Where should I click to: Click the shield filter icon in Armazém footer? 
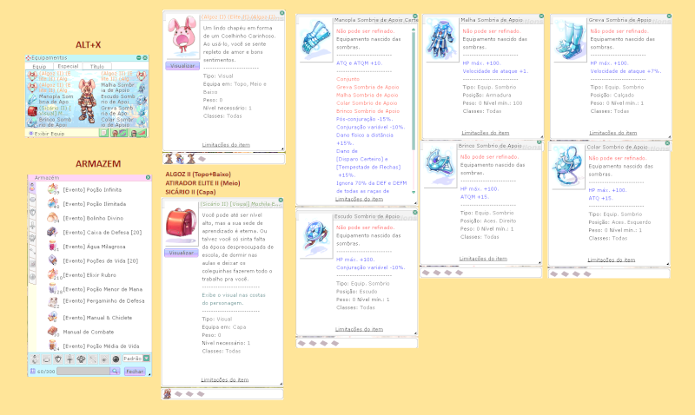58,359
